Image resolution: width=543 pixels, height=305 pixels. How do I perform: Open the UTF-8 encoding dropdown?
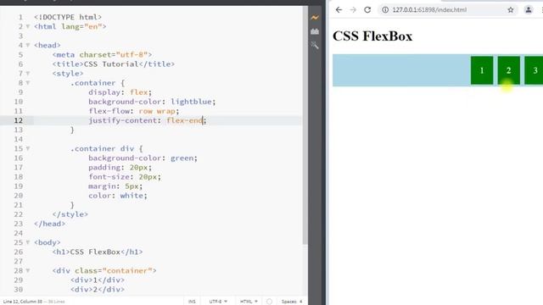tap(218, 302)
